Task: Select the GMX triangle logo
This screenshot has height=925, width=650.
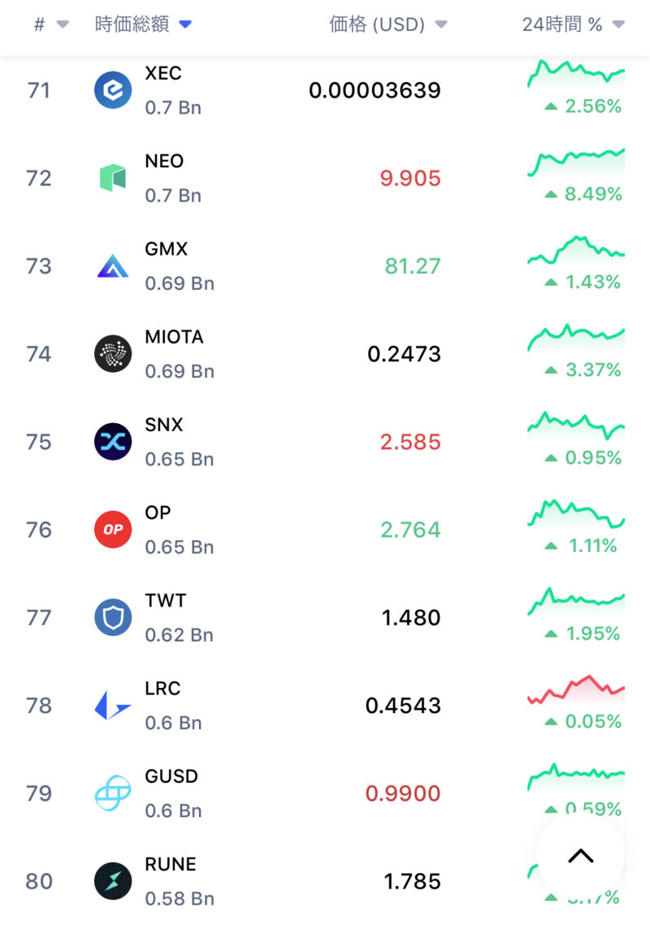Action: [113, 266]
